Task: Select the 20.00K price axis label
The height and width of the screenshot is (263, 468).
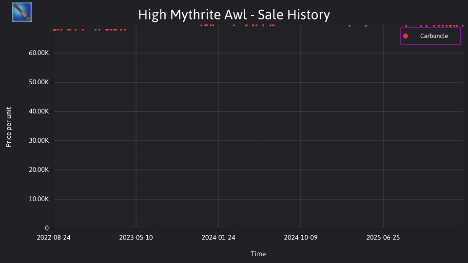Action: [39, 170]
